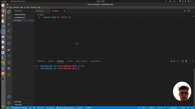This screenshot has height=109, width=195.
Task: Open the Source Control view
Action: (9, 24)
